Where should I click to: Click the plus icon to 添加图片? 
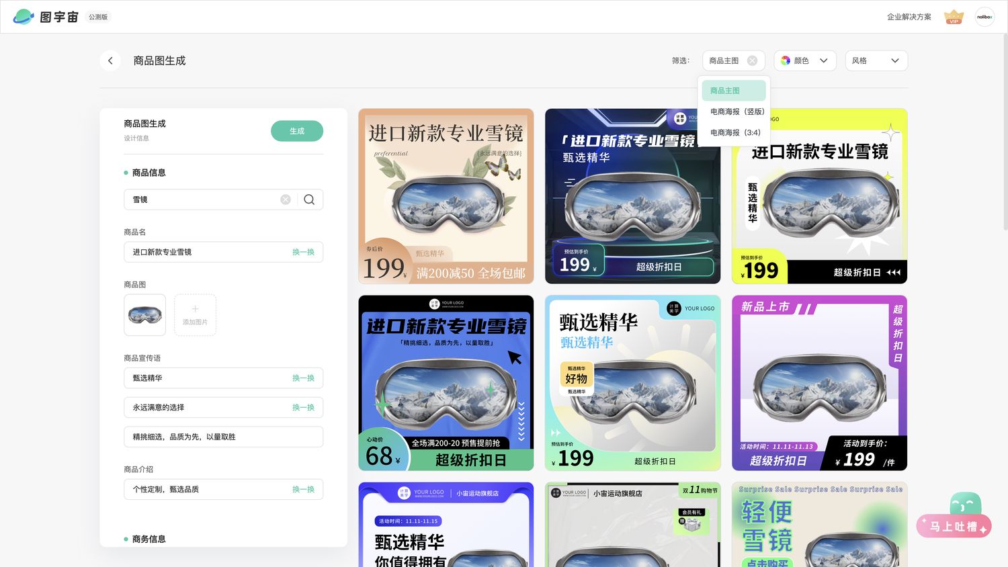coord(195,309)
